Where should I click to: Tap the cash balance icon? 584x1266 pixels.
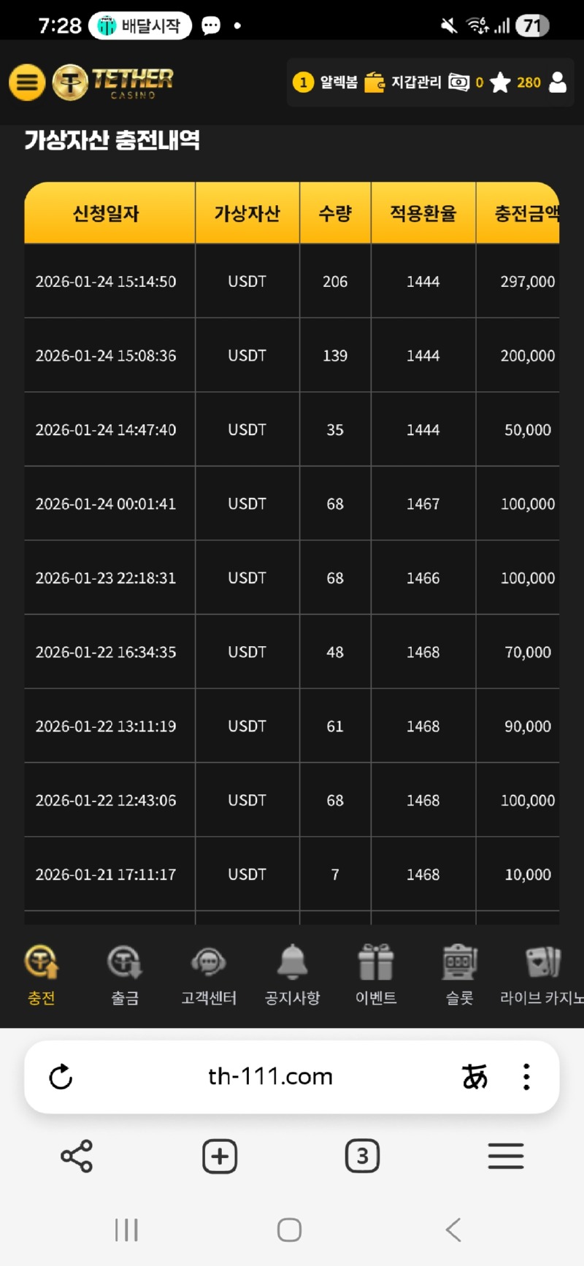click(459, 83)
